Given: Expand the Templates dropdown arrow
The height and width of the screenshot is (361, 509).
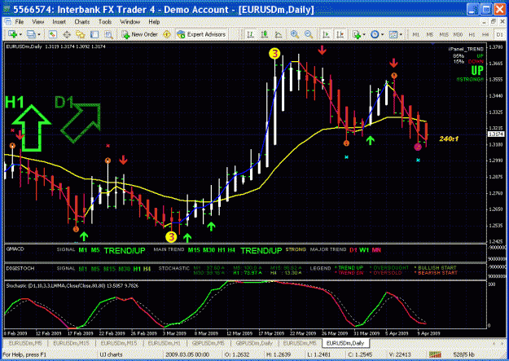Looking at the screenshot, I should pos(401,34).
